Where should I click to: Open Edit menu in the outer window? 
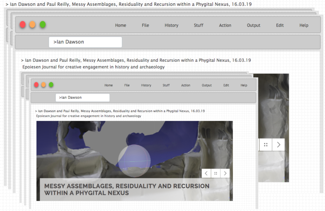[280, 25]
